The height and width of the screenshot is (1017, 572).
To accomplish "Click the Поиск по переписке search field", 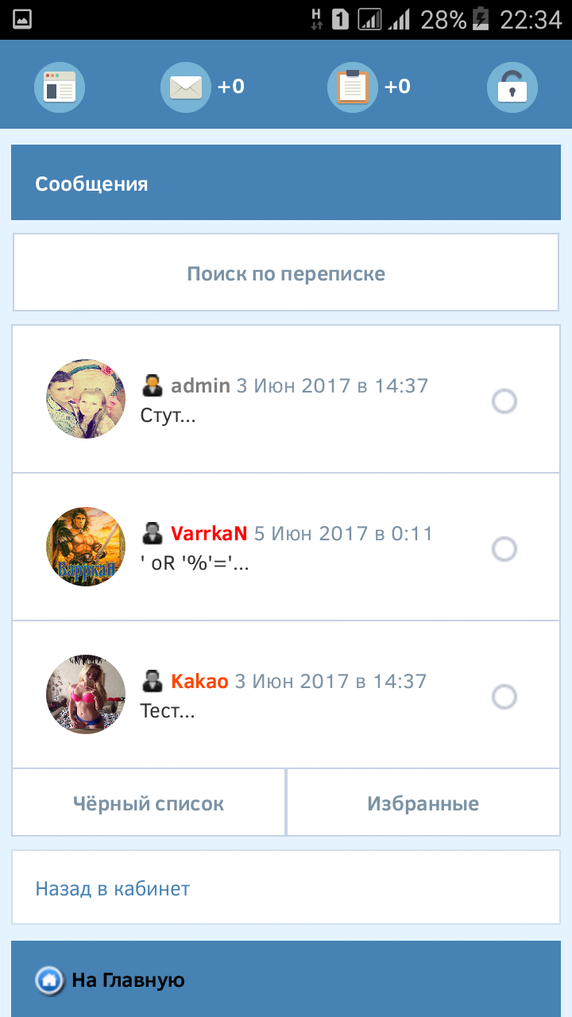I will click(286, 273).
